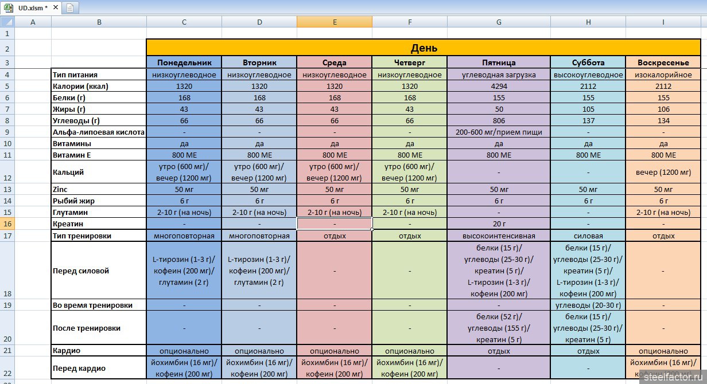This screenshot has width=707, height=384.
Task: Select the 'Вторник' day header cell
Action: pos(259,62)
